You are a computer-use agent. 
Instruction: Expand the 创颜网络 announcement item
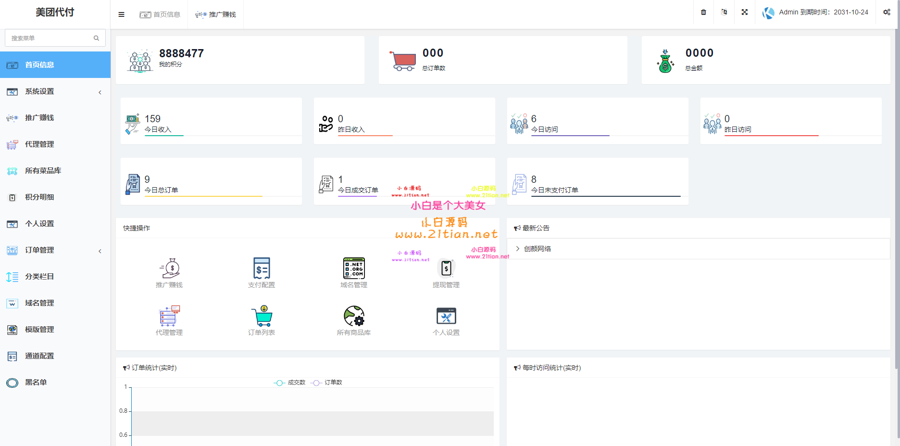(537, 249)
